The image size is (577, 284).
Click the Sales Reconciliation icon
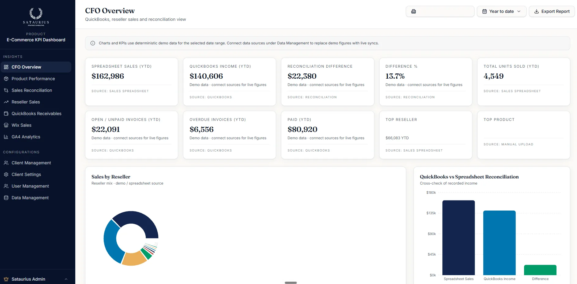pyautogui.click(x=6, y=90)
